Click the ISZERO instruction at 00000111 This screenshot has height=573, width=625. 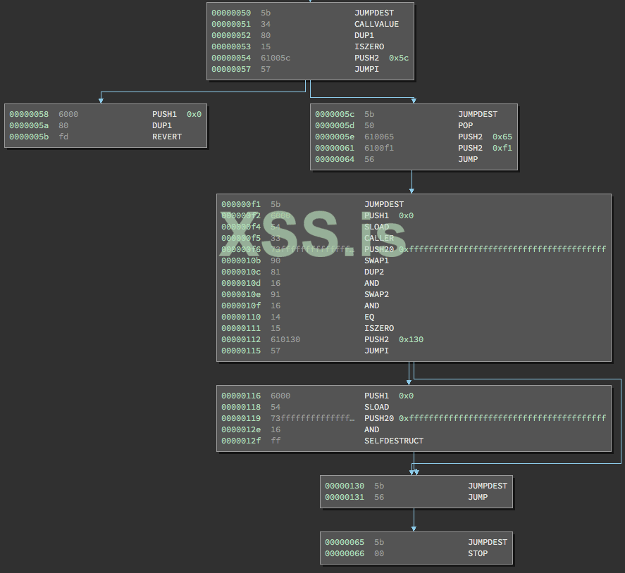378,328
